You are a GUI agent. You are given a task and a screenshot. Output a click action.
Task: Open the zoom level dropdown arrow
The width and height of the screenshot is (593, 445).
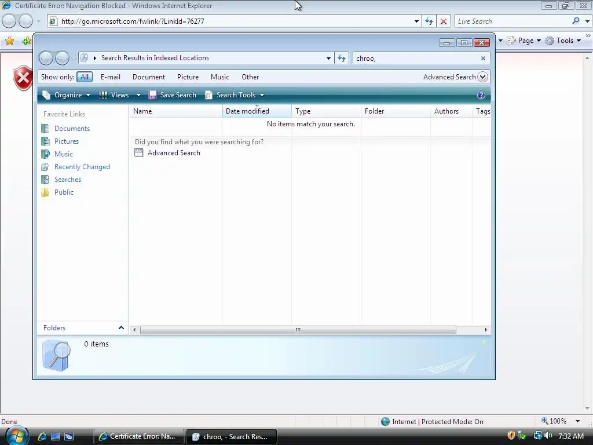pyautogui.click(x=577, y=421)
